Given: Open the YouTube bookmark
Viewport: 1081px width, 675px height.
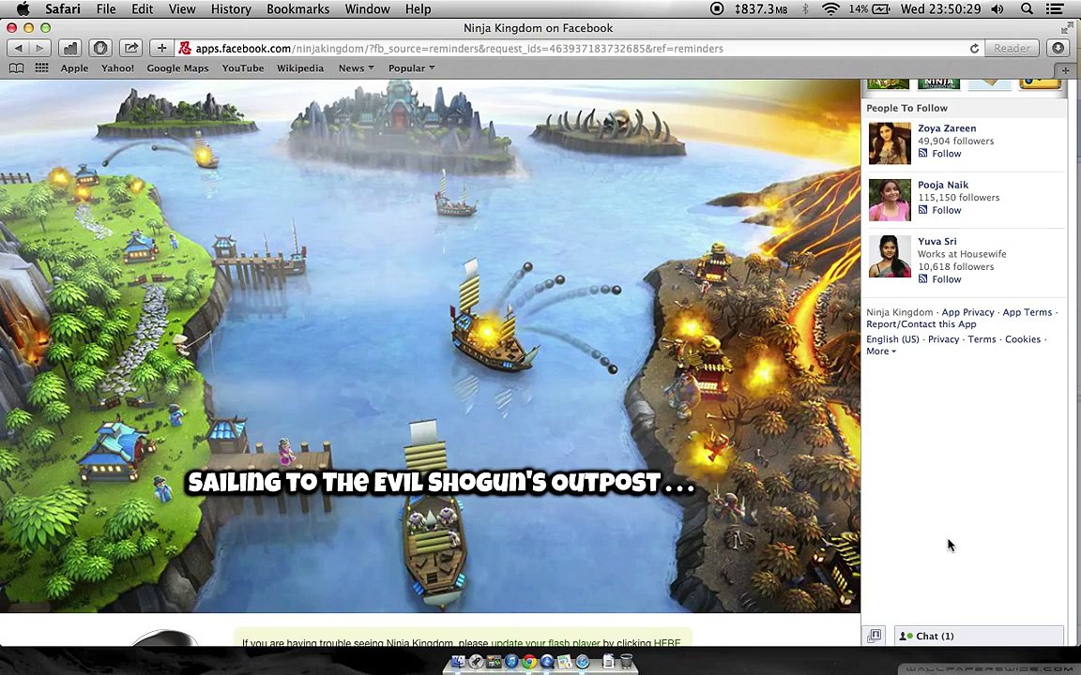Looking at the screenshot, I should 243,68.
